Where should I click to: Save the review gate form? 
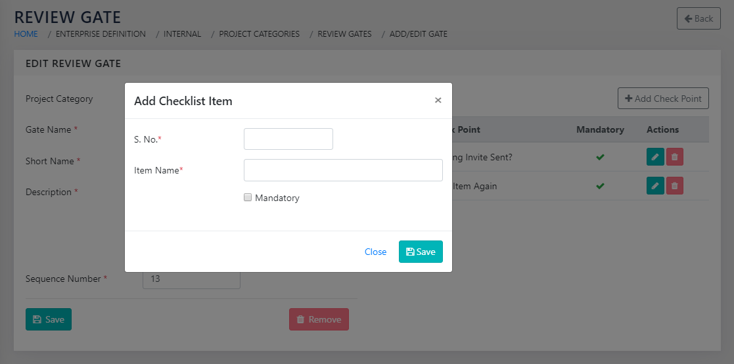pyautogui.click(x=49, y=319)
